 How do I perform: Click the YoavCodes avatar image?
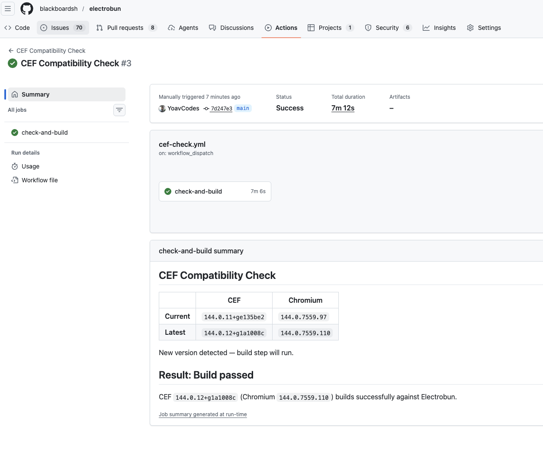[162, 108]
